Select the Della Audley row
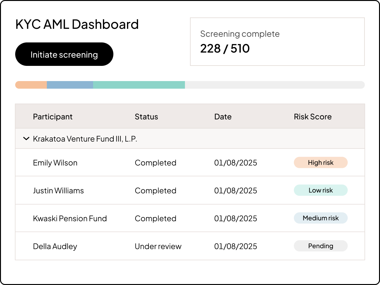The width and height of the screenshot is (380, 285). point(55,246)
